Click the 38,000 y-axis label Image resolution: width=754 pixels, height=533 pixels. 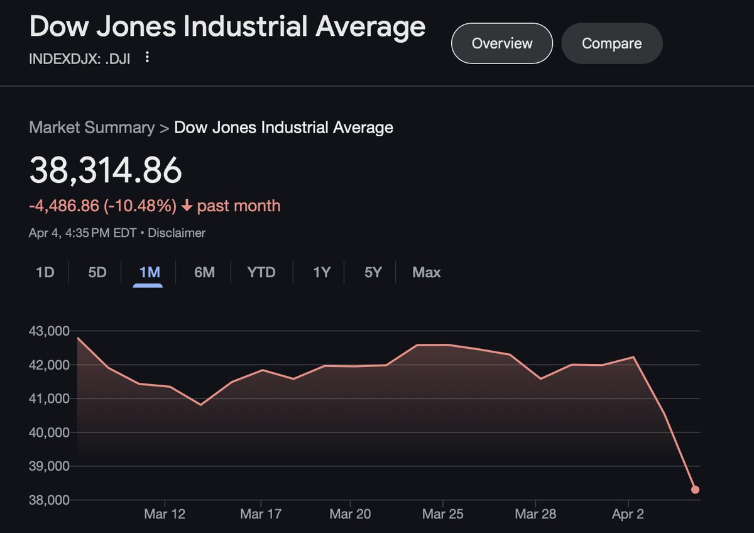[x=50, y=501]
